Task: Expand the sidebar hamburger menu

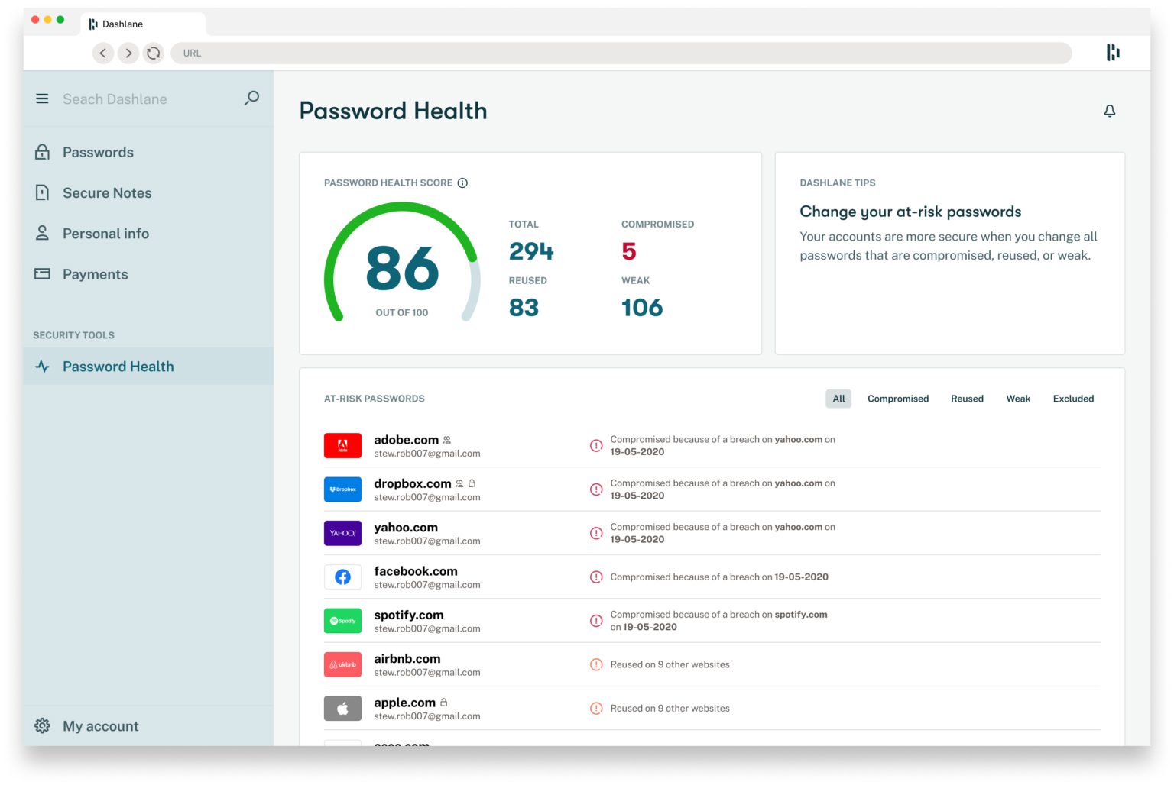Action: (42, 99)
